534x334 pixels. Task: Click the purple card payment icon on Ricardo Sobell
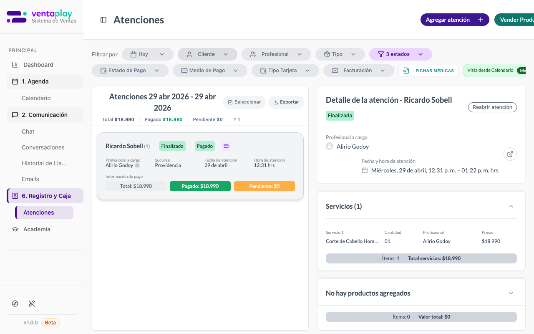pyautogui.click(x=226, y=146)
